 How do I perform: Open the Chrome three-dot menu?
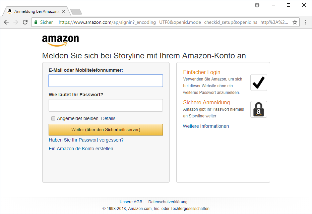tap(306, 22)
